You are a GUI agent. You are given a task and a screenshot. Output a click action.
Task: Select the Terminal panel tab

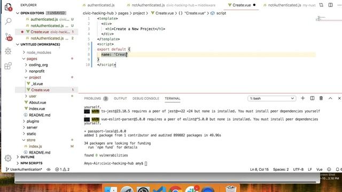tap(173, 98)
